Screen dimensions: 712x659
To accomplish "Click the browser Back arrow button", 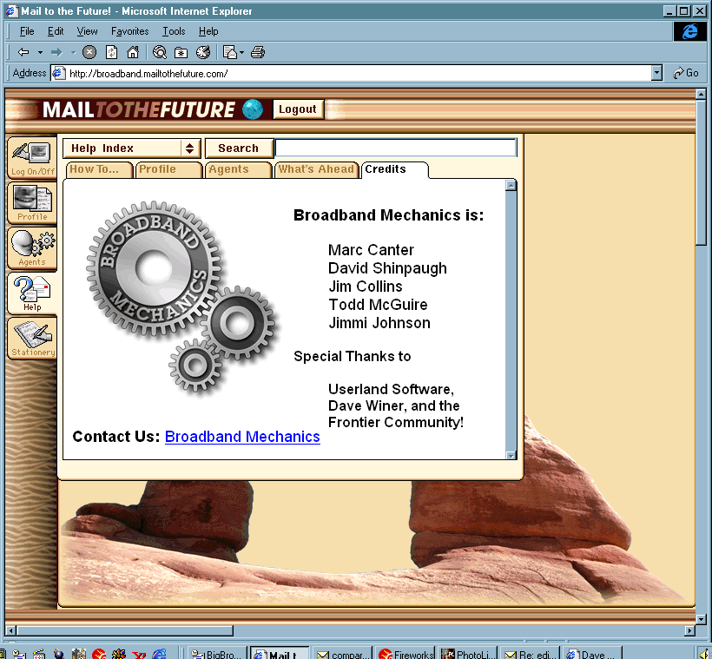I will click(23, 52).
